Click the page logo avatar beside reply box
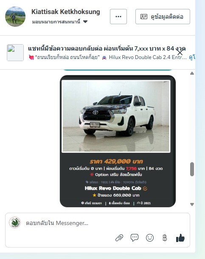The image size is (205, 259). coord(15,222)
